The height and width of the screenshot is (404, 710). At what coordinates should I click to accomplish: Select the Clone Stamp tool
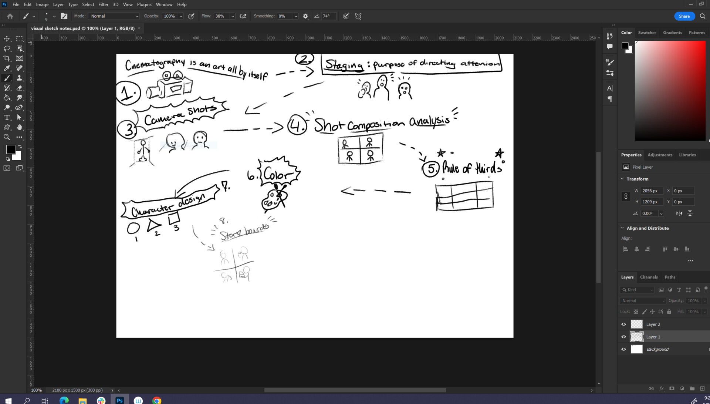[x=20, y=78]
